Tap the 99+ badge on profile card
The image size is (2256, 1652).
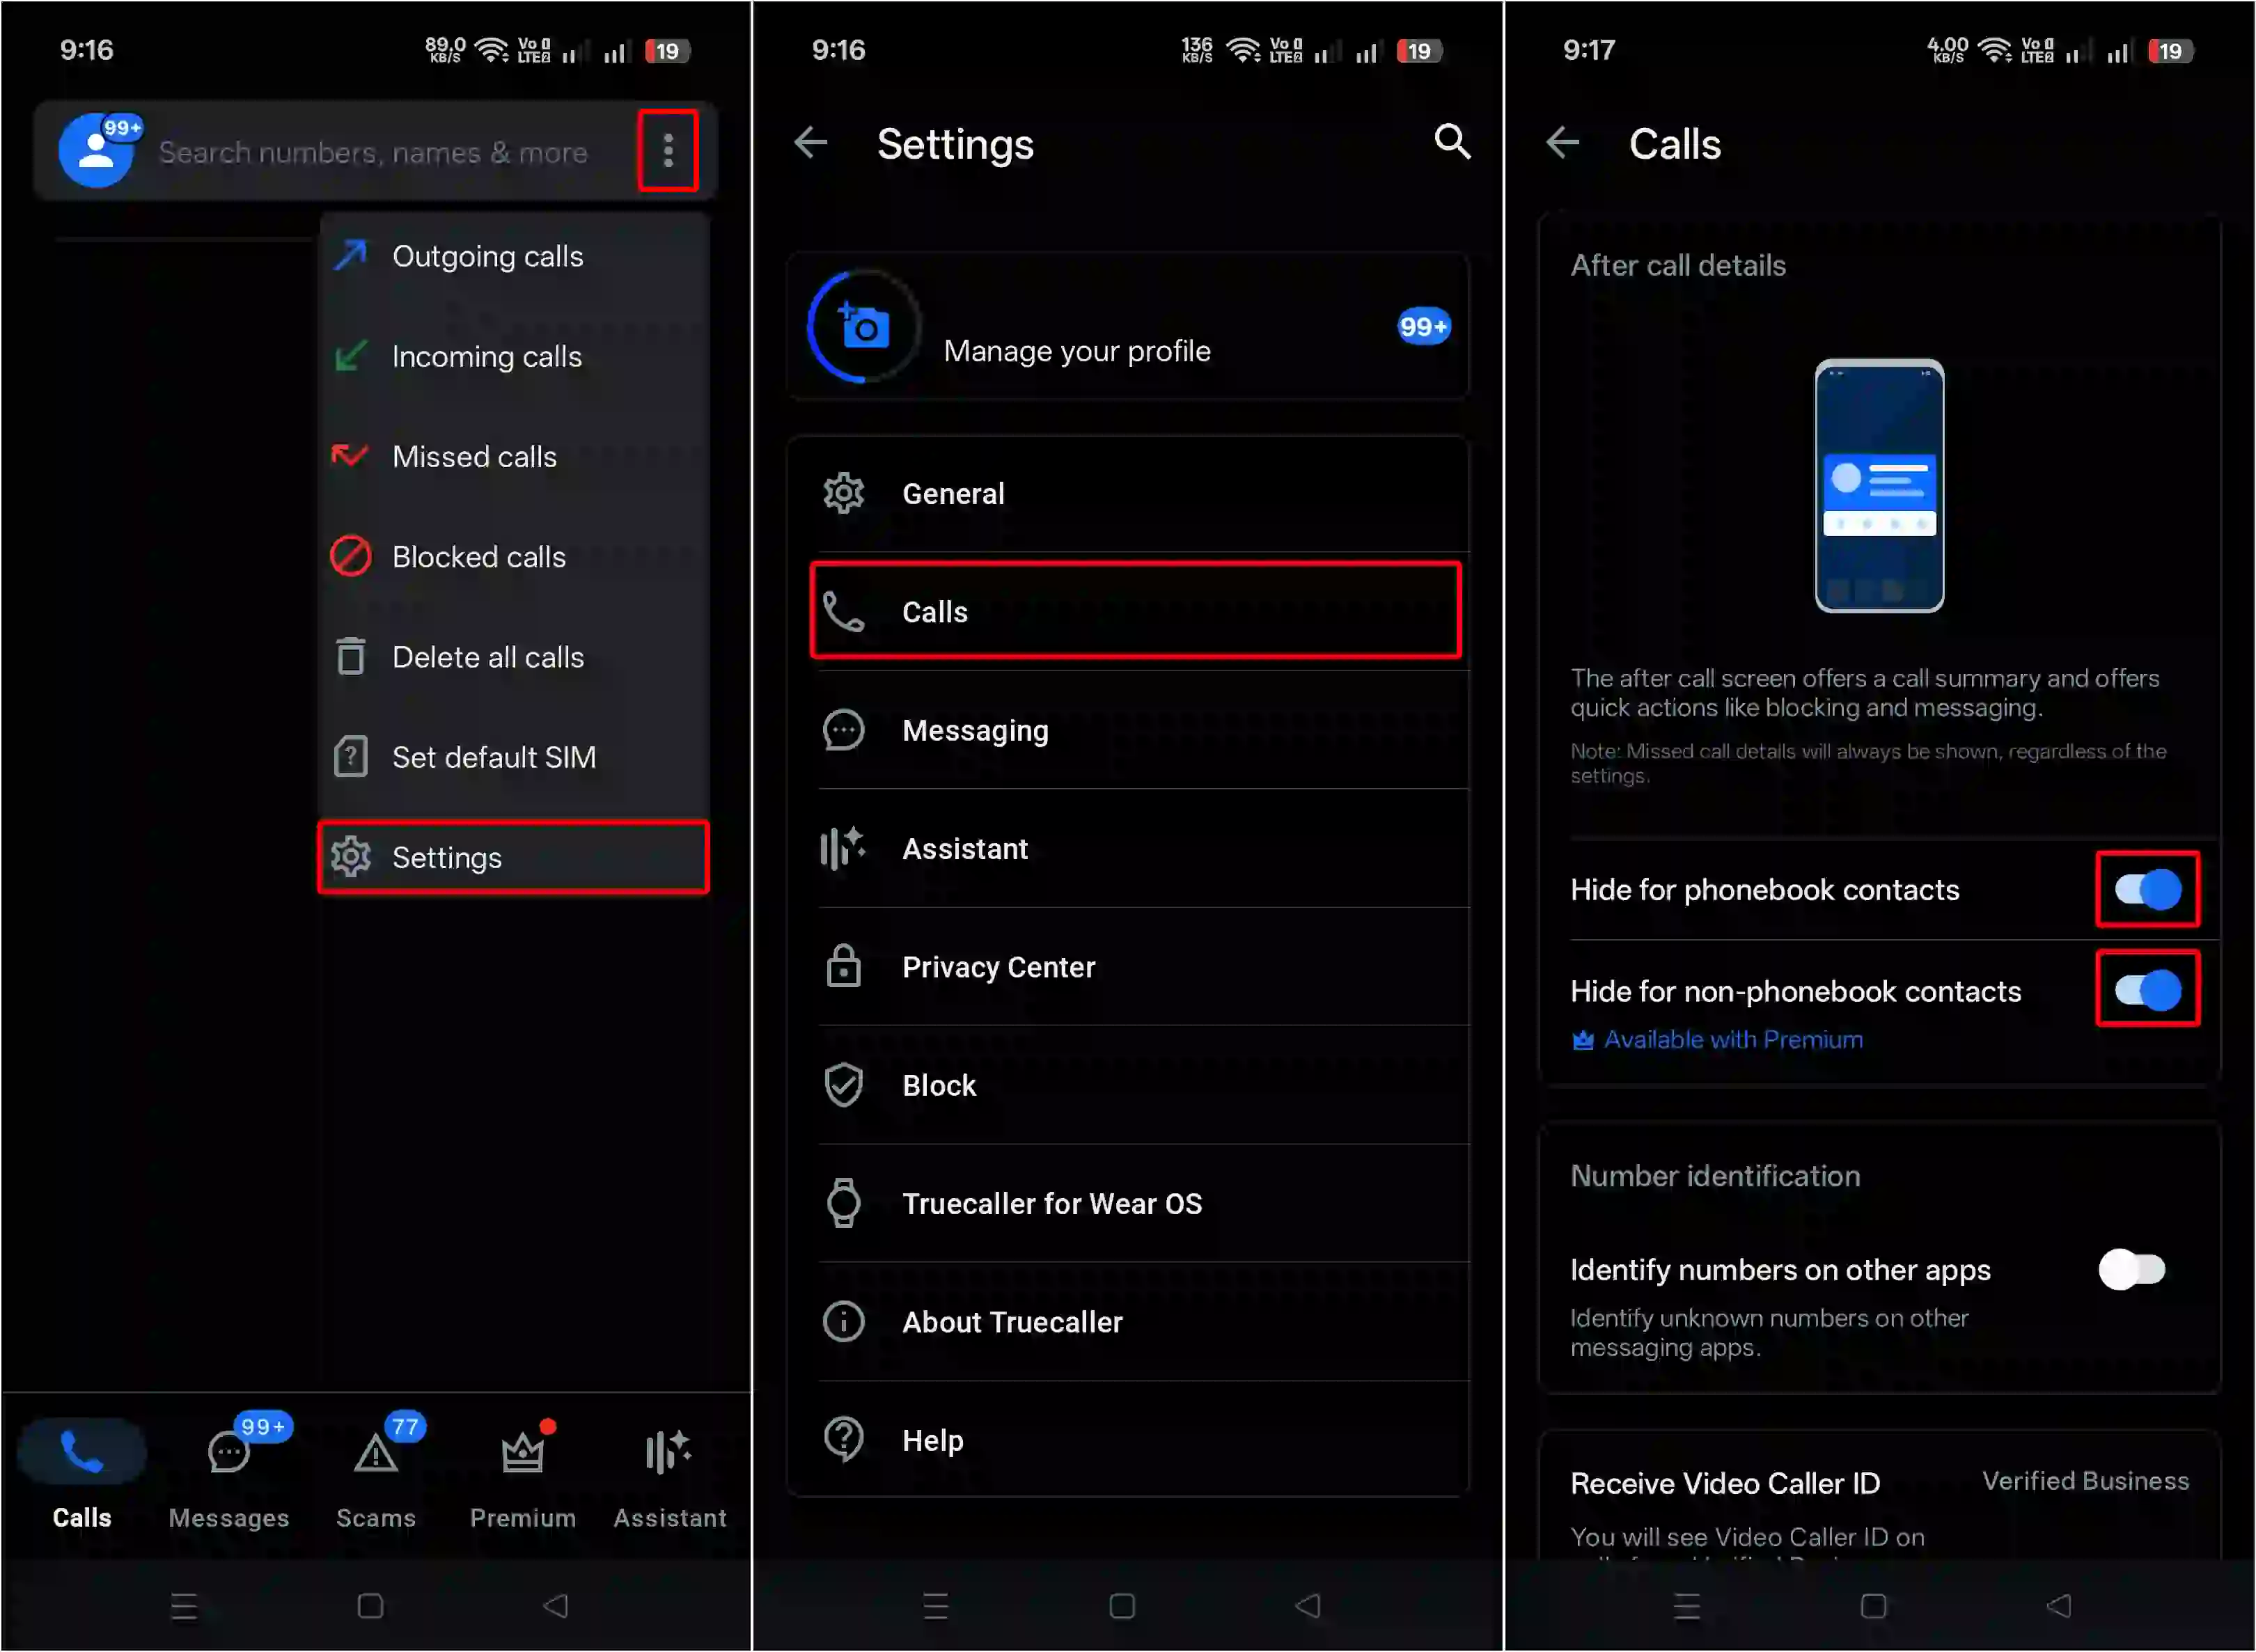pos(1423,326)
